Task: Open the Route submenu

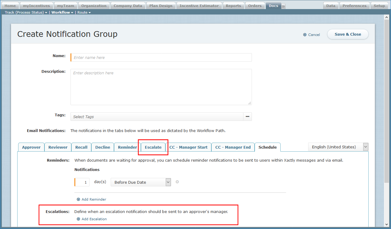Action: click(84, 12)
